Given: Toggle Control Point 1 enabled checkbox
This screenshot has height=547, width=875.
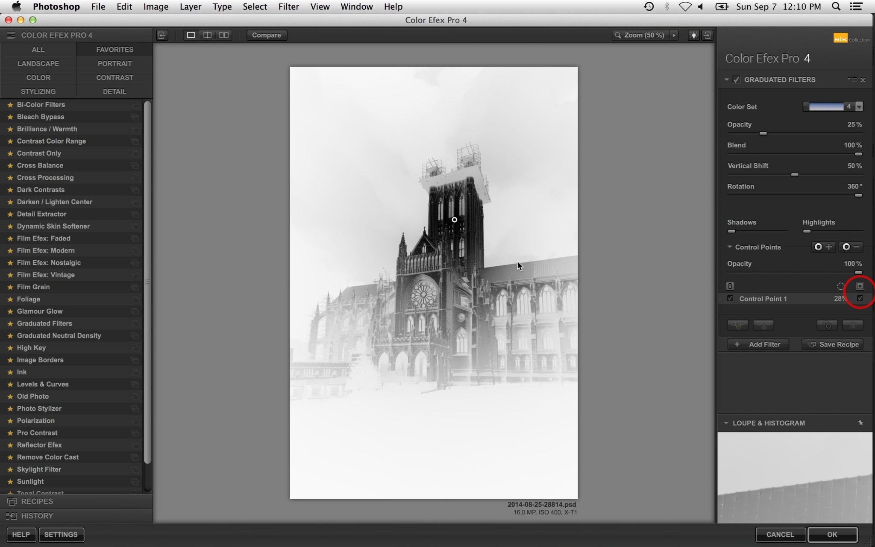Looking at the screenshot, I should [x=730, y=298].
